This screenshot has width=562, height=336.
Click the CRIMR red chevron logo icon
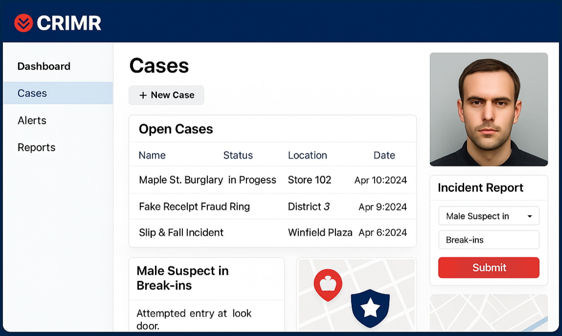click(23, 23)
